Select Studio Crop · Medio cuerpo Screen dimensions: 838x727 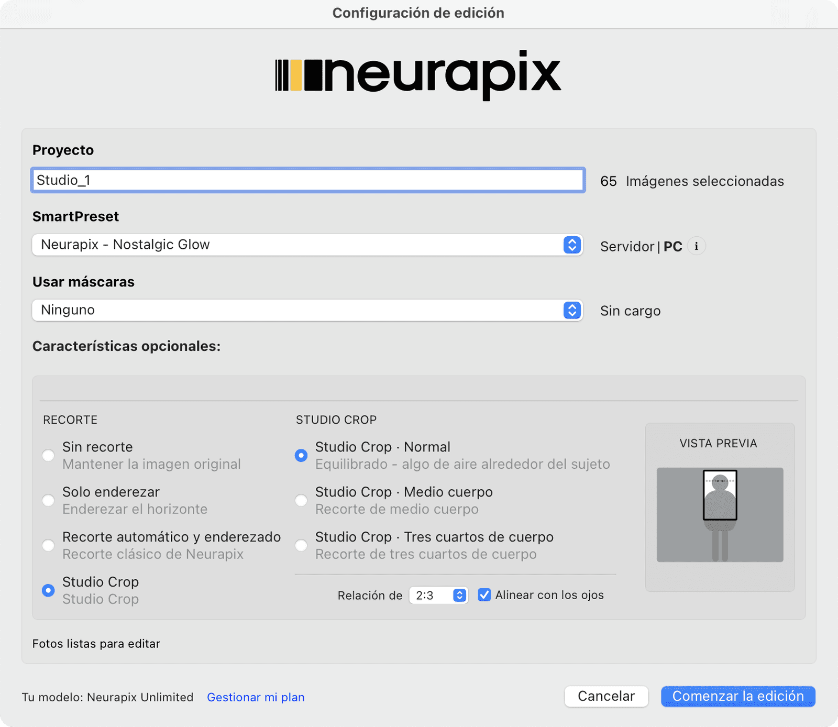point(301,500)
